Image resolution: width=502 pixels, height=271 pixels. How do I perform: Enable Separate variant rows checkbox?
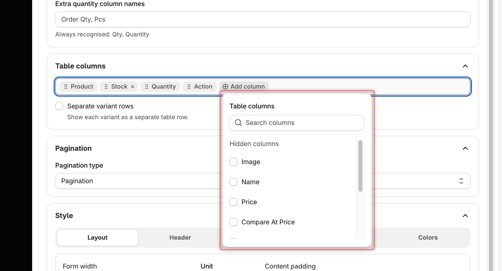[x=59, y=106]
